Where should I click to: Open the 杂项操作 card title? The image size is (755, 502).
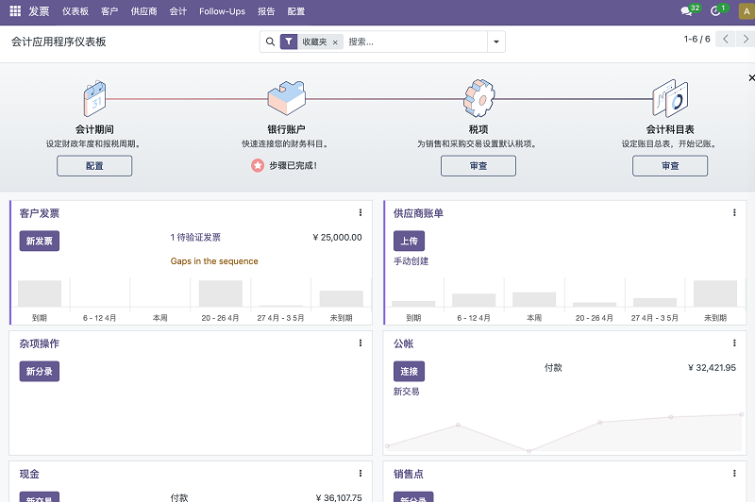point(40,343)
